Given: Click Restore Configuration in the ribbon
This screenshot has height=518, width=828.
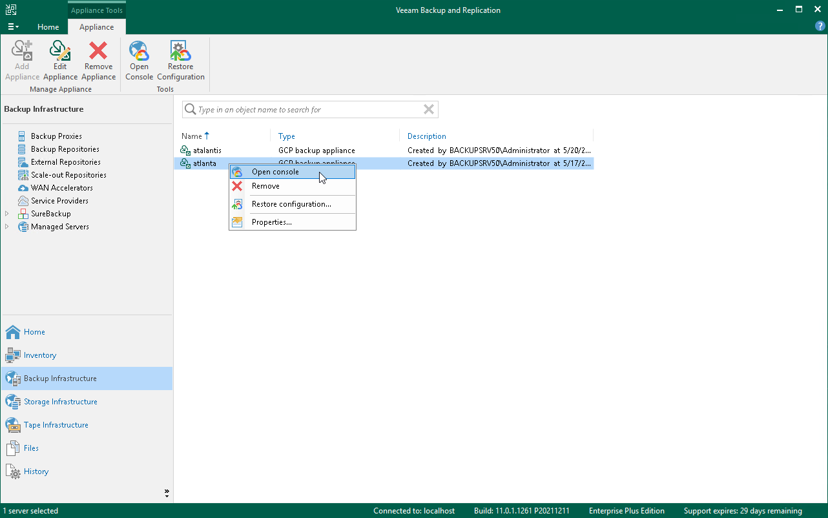Looking at the screenshot, I should coord(181,61).
